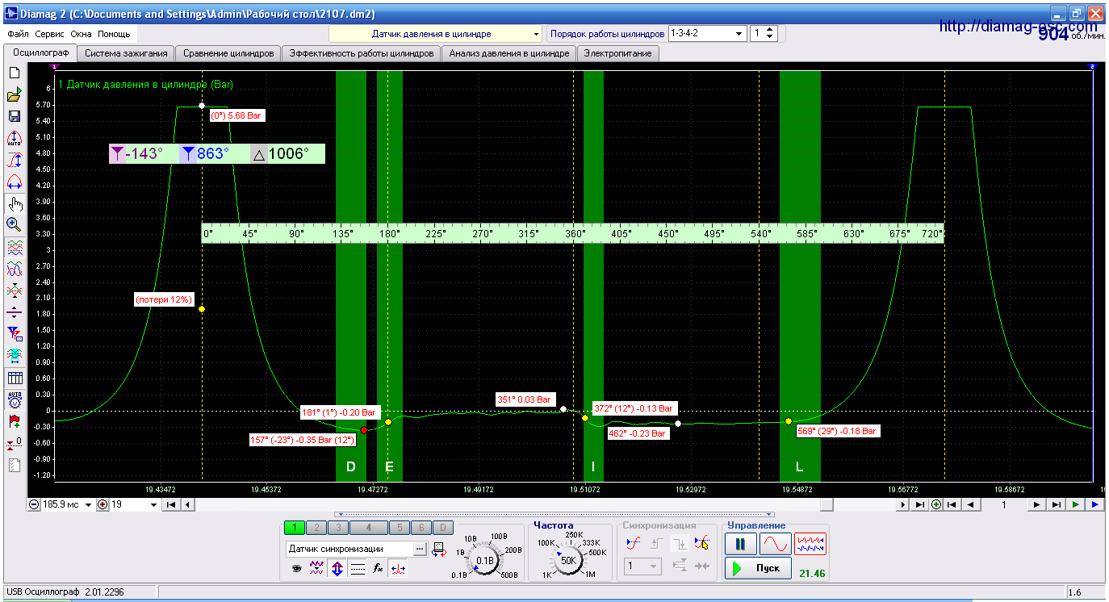
Task: Click the horizontal stretch waveform icon
Action: [x=14, y=182]
